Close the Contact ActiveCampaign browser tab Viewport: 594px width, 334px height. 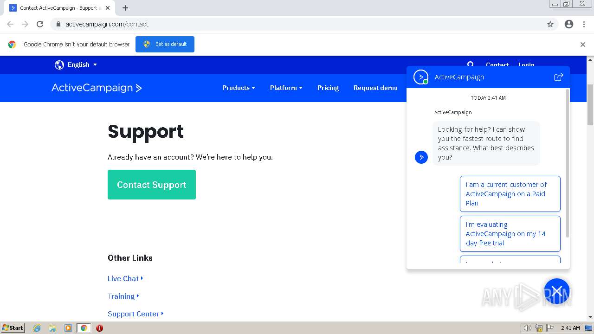tap(108, 8)
